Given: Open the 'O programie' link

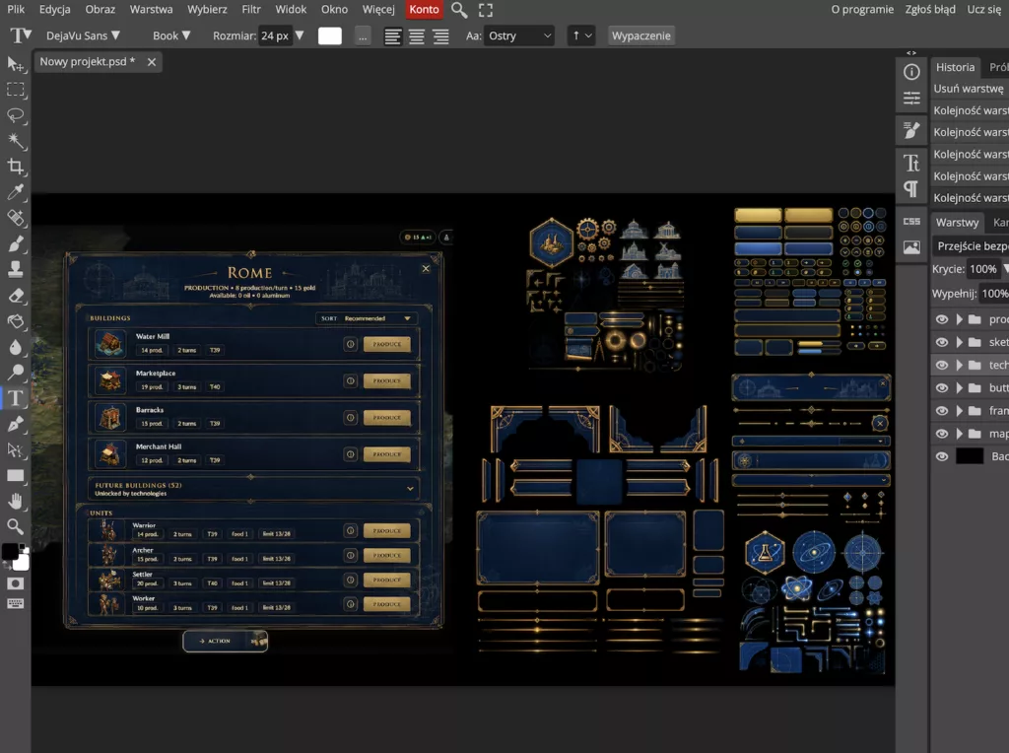Looking at the screenshot, I should pos(862,9).
